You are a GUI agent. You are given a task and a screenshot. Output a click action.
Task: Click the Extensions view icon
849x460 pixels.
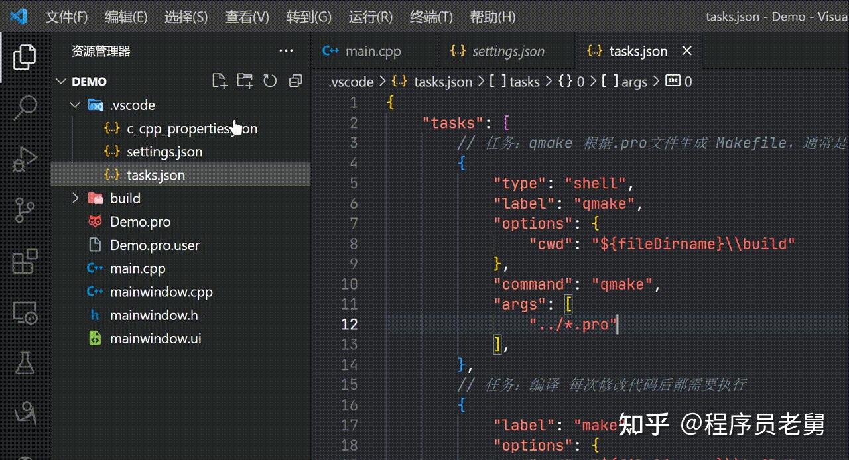coord(25,262)
